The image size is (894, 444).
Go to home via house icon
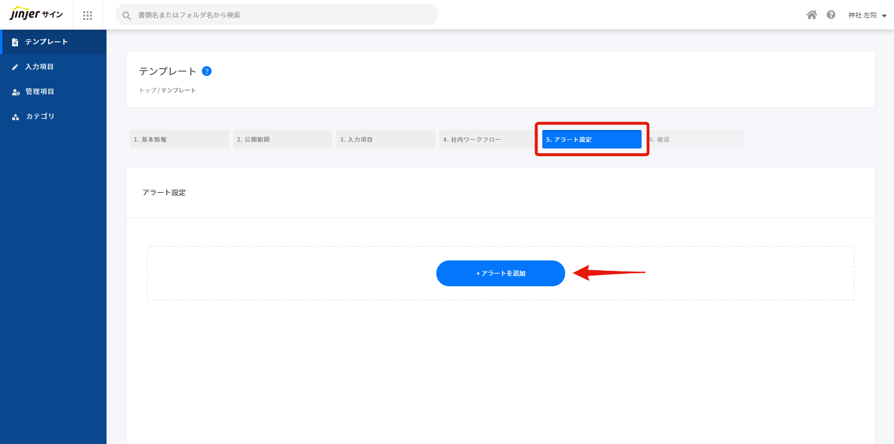tap(811, 15)
